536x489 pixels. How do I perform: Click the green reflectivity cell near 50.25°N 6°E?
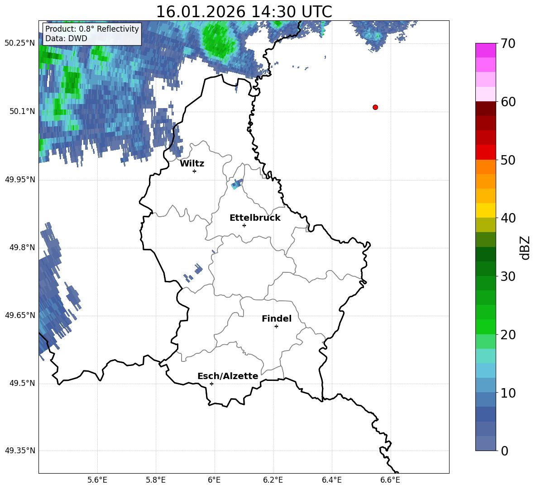[x=218, y=41]
